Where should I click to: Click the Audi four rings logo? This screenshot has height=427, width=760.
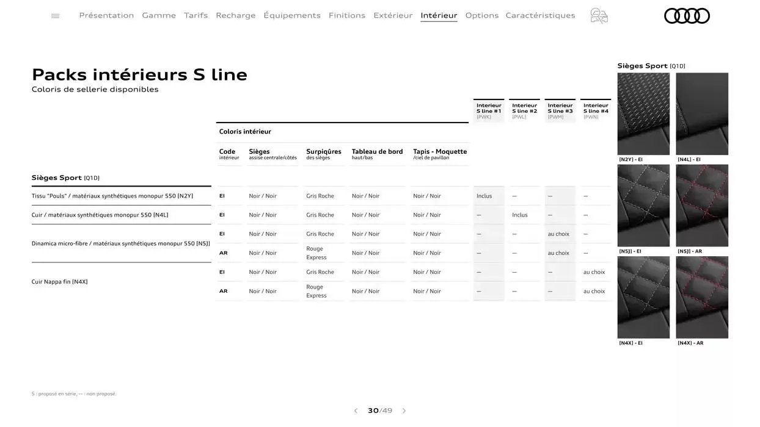[687, 15]
